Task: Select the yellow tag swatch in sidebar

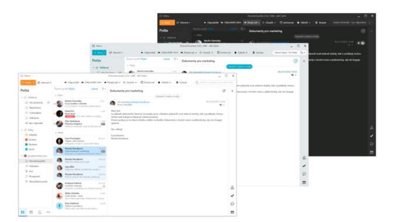Action: tap(26, 135)
